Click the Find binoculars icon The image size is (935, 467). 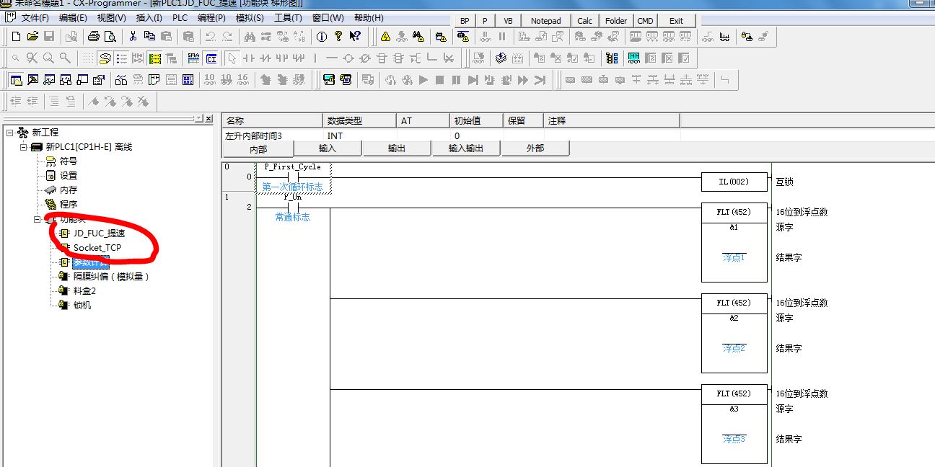point(250,36)
